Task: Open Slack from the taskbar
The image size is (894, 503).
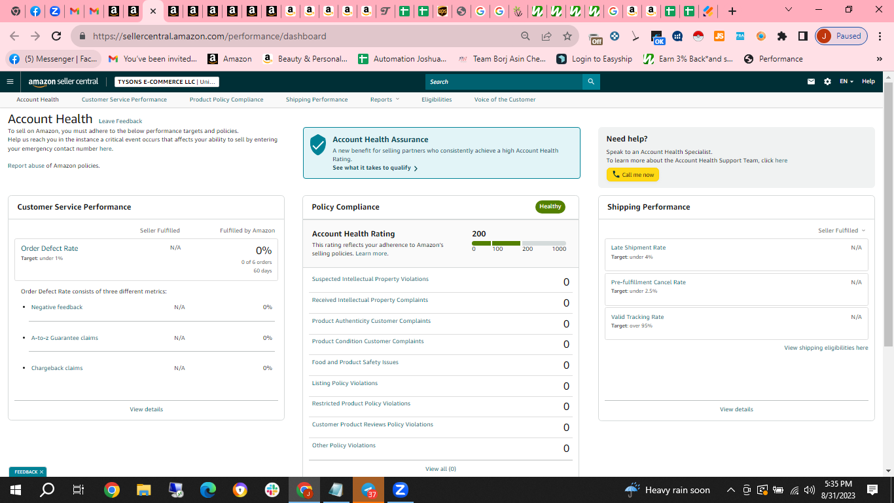Action: (272, 490)
